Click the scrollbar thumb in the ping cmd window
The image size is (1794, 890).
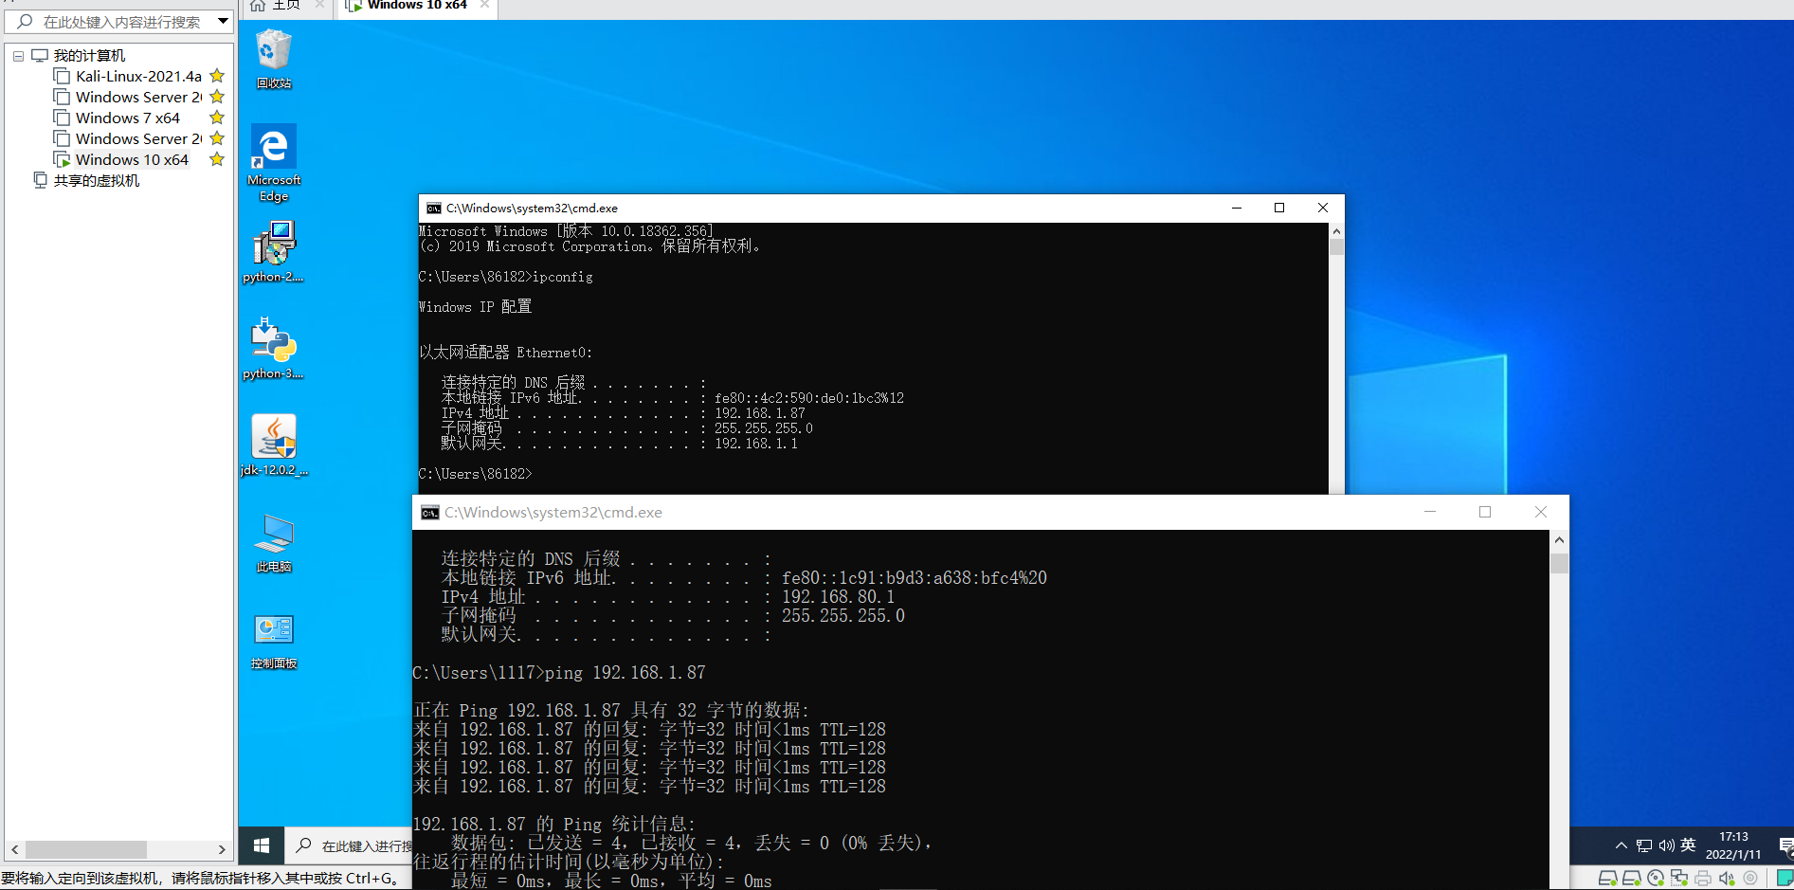pos(1559,563)
